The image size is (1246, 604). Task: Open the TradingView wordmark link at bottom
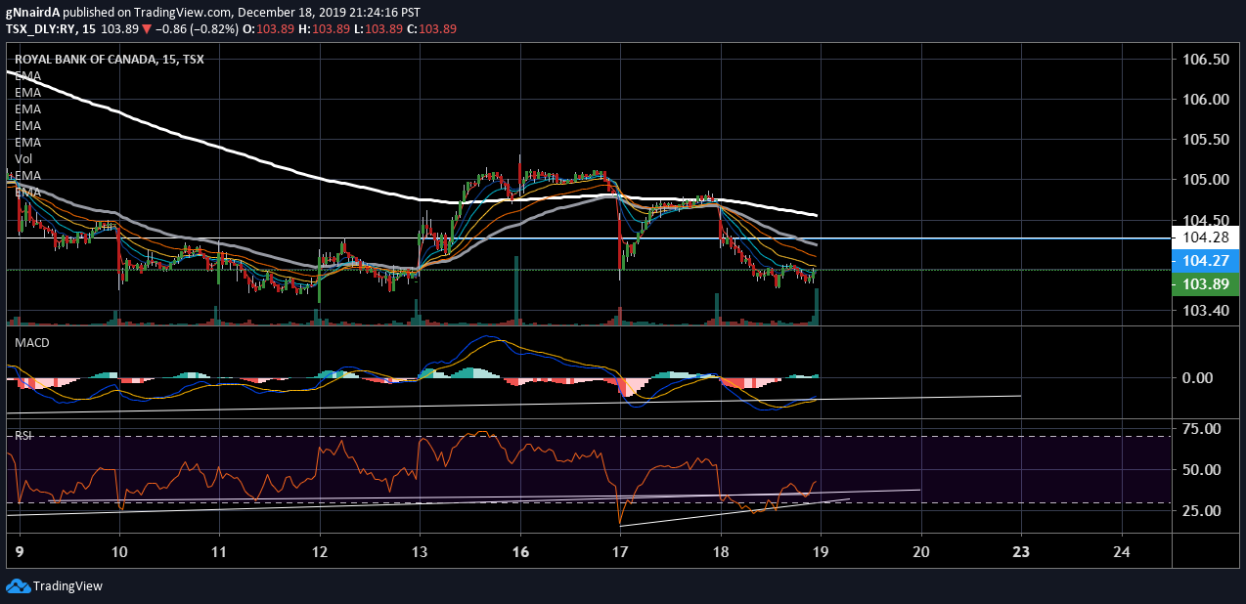(67, 586)
